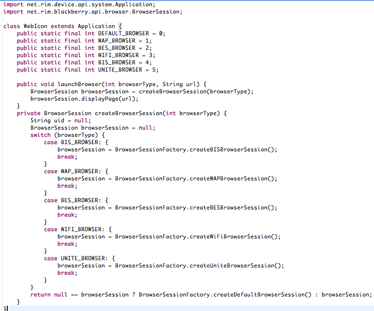This screenshot has height=311, width=374.
Task: Click 'case WIFI_BROWSER:' label
Action: [74, 229]
